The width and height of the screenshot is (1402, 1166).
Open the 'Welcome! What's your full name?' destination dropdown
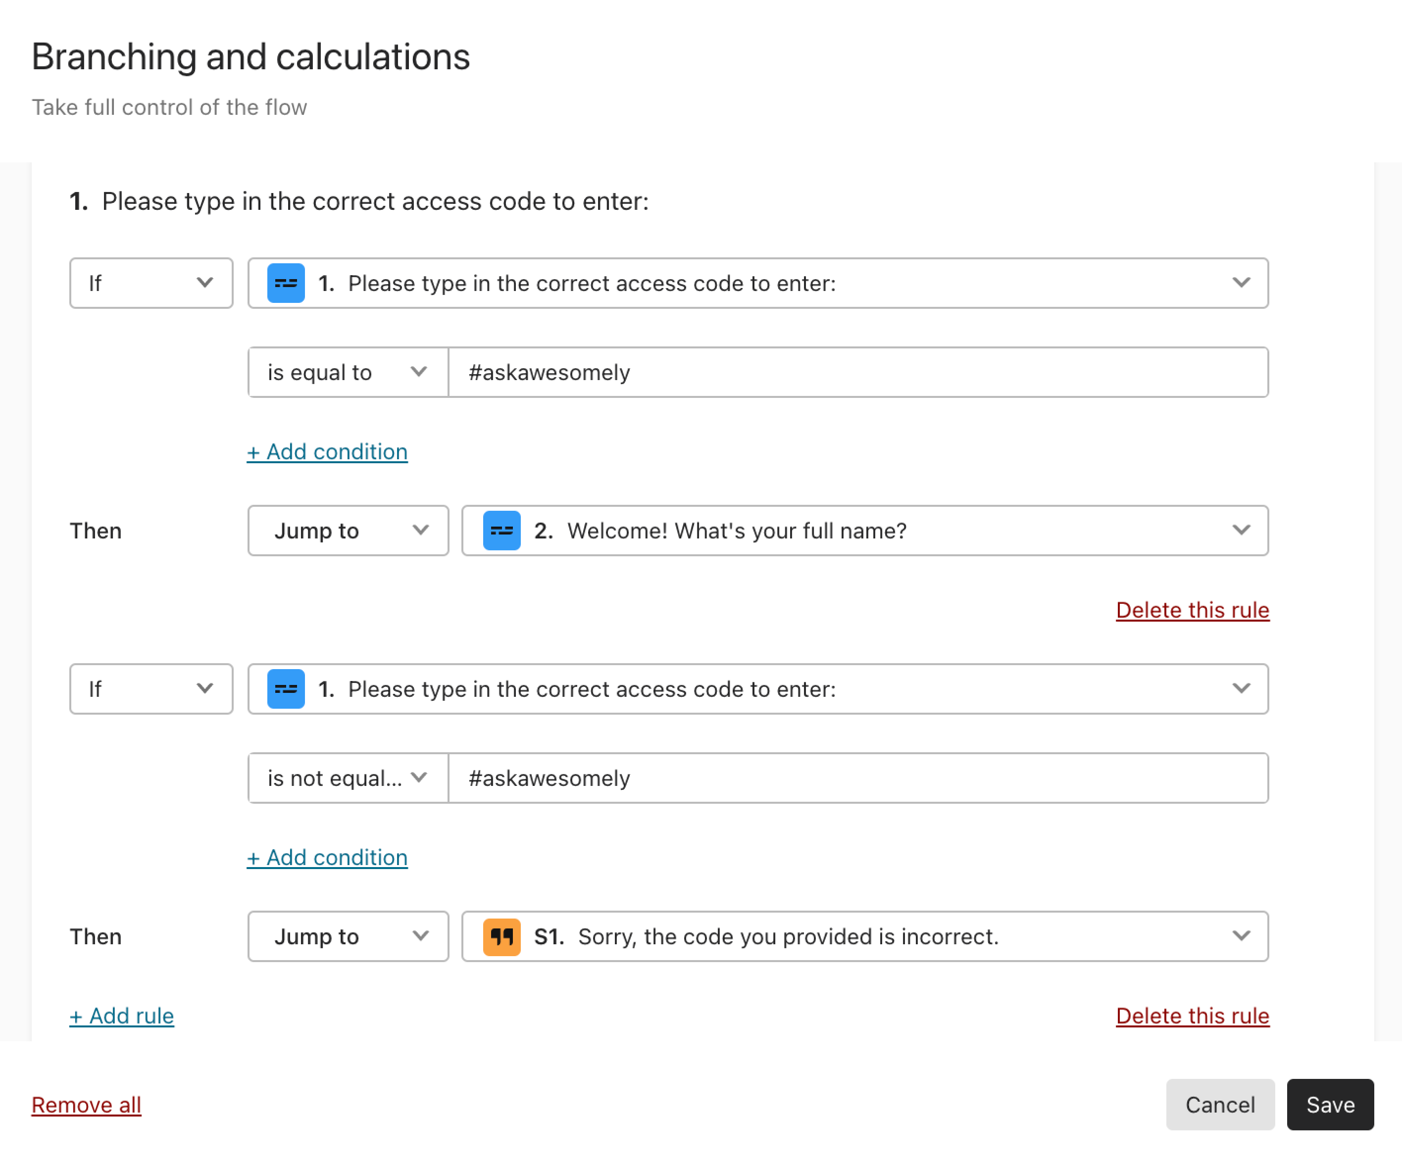[x=865, y=531]
